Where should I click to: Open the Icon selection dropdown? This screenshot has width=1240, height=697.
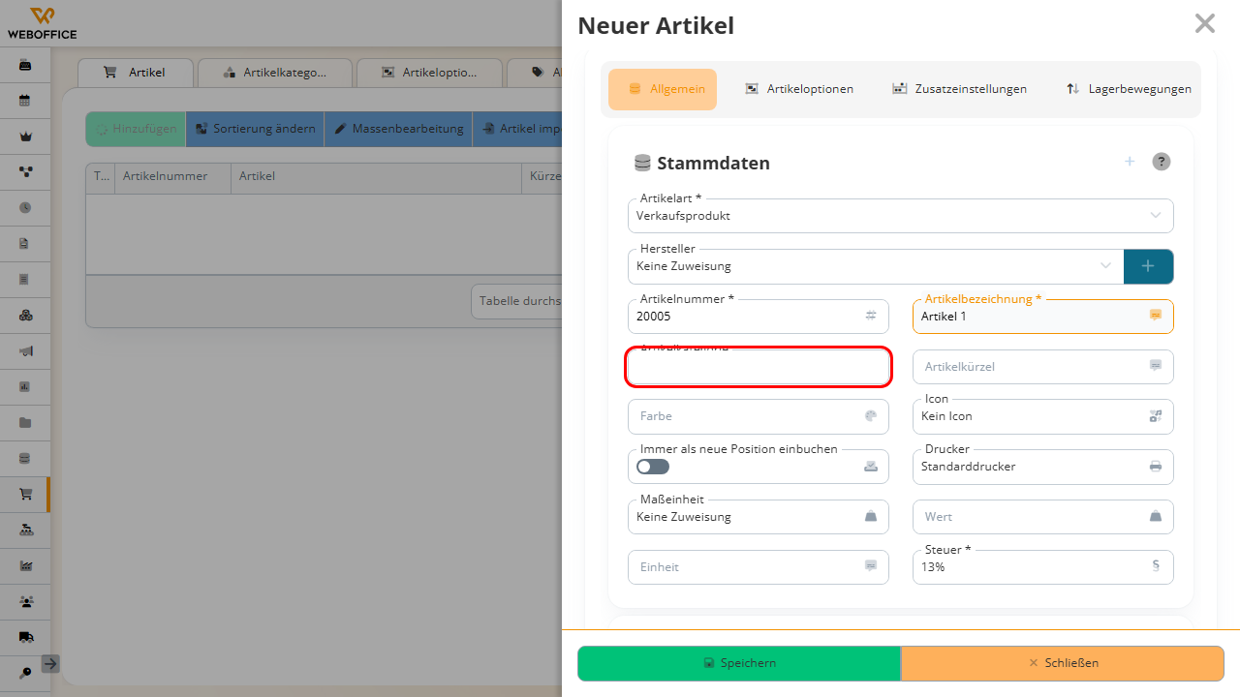pyautogui.click(x=1043, y=416)
